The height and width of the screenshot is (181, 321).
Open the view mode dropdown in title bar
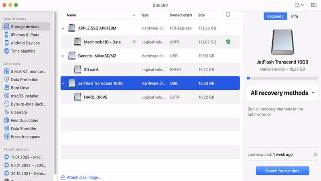299,5
